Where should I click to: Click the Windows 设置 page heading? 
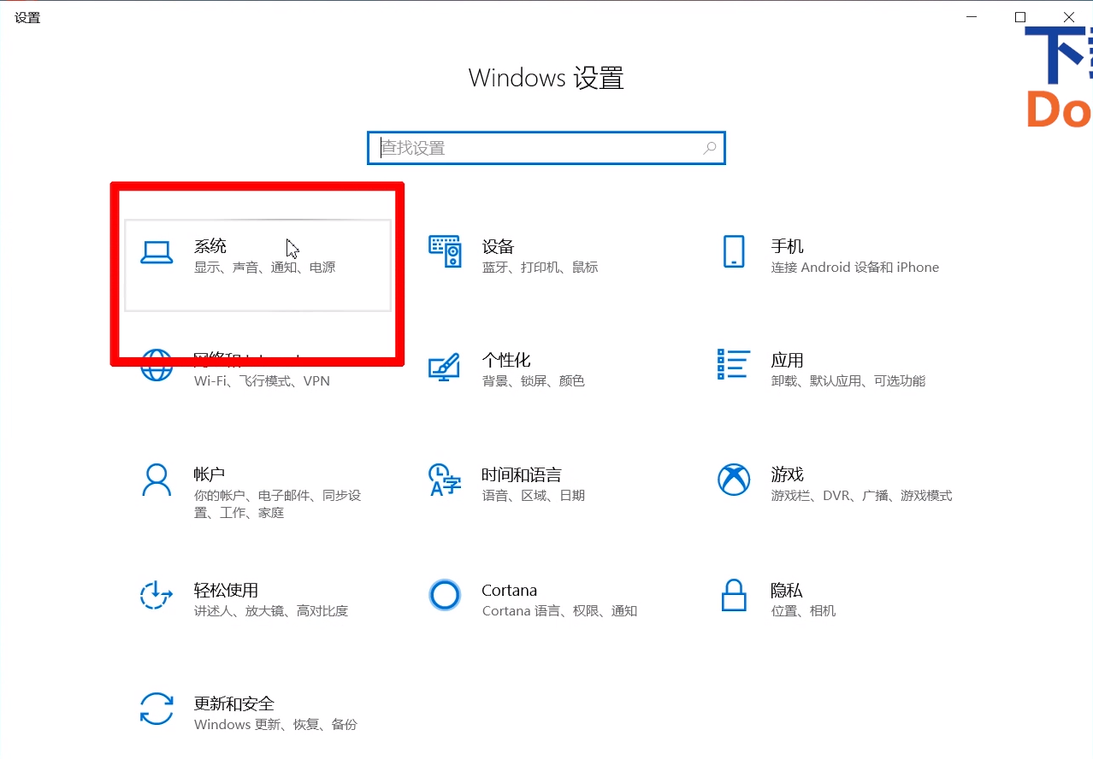coord(545,78)
